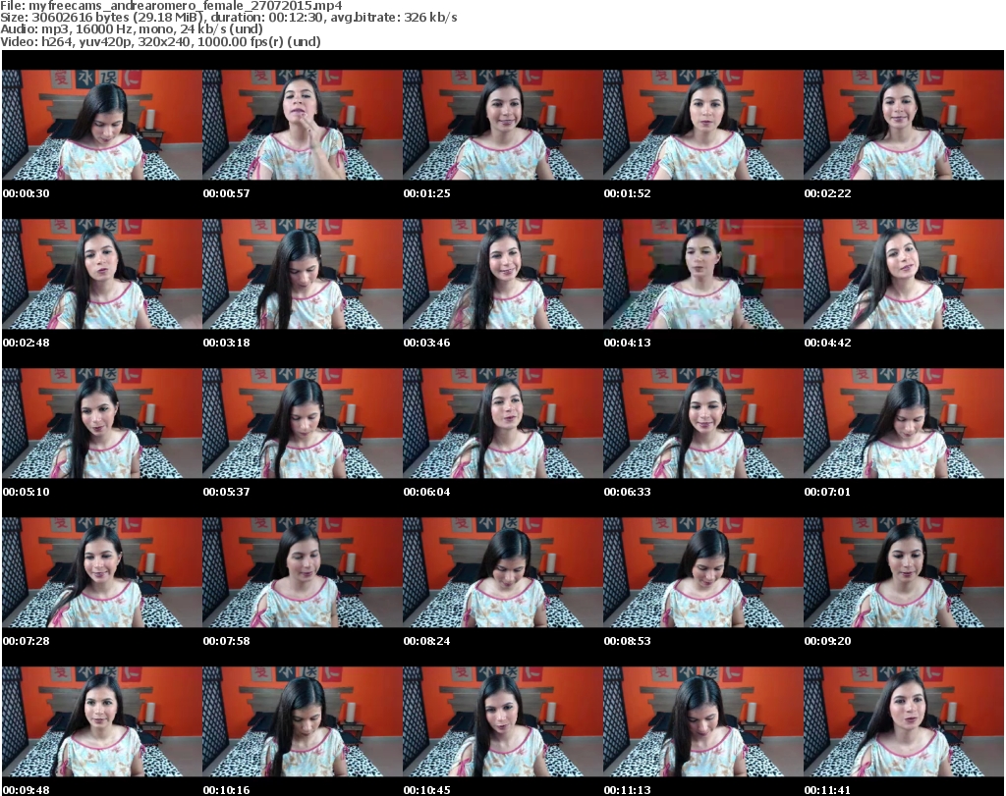Select the thumbnail frame at 00:03:18
Viewport: 1006px width, 796px height.
click(303, 274)
